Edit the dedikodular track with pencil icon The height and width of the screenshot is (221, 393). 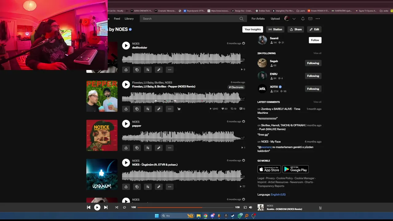click(x=159, y=70)
